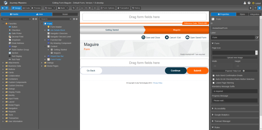Select My Amazing Component tree item

(x=61, y=43)
